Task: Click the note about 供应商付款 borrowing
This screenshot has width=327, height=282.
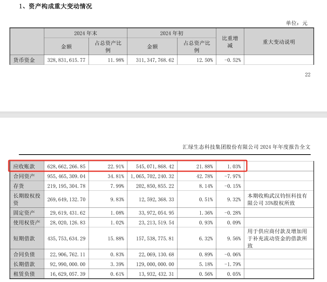Action: click(x=277, y=238)
